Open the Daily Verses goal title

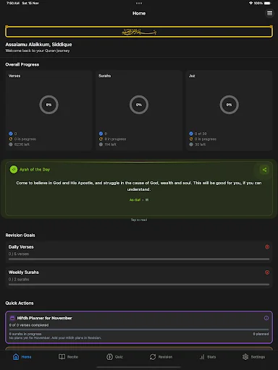pyautogui.click(x=21, y=247)
